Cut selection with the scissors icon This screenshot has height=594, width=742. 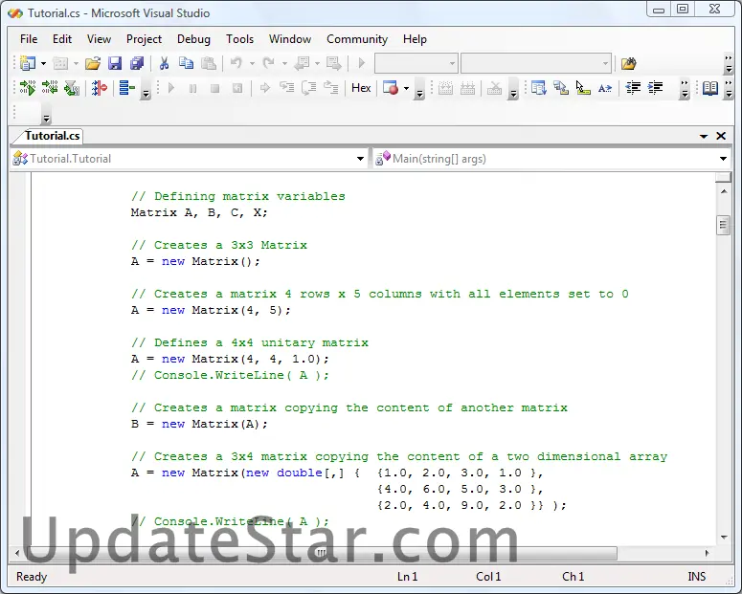point(165,63)
